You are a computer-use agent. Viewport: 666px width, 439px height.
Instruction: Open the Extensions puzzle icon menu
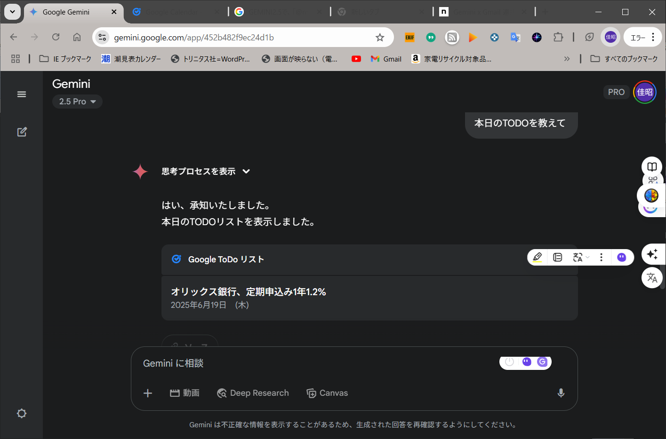(x=558, y=37)
